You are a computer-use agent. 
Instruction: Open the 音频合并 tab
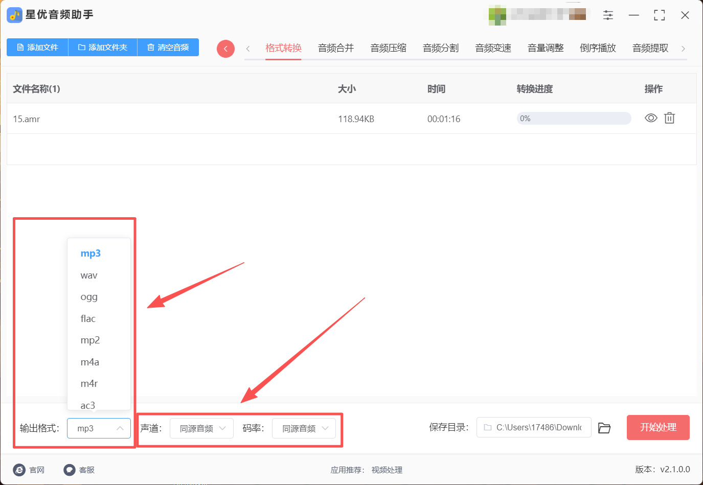coord(336,48)
